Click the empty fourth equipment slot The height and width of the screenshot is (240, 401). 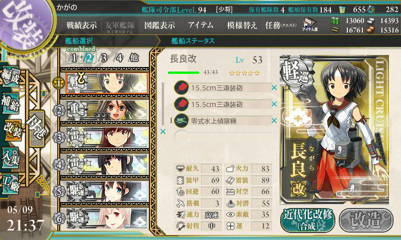pyautogui.click(x=223, y=136)
